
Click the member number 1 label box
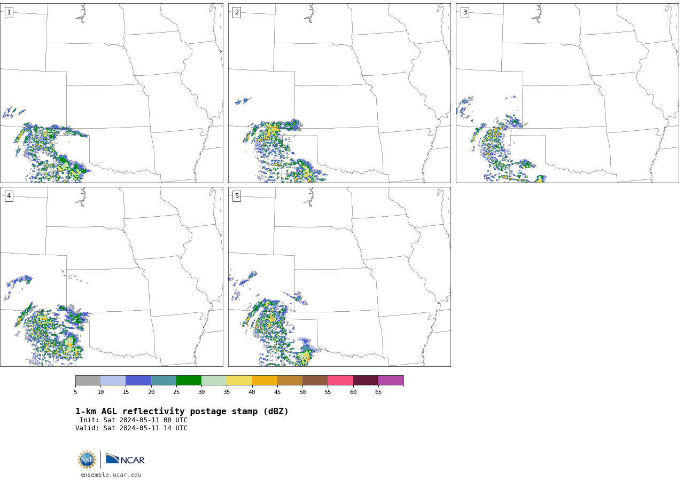click(9, 12)
